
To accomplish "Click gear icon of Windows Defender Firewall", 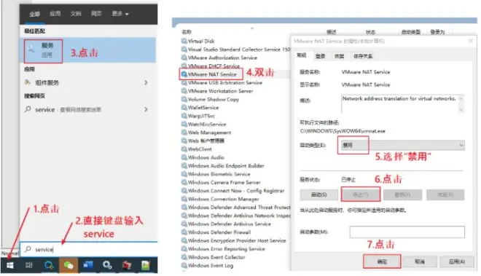I will (184, 232).
